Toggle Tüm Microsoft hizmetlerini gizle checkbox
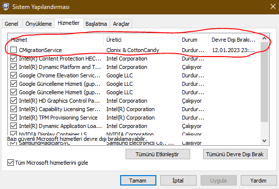The width and height of the screenshot is (279, 189). tap(11, 163)
